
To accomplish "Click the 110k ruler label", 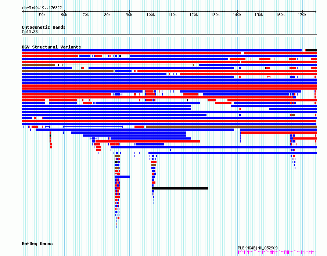I will click(x=172, y=15).
